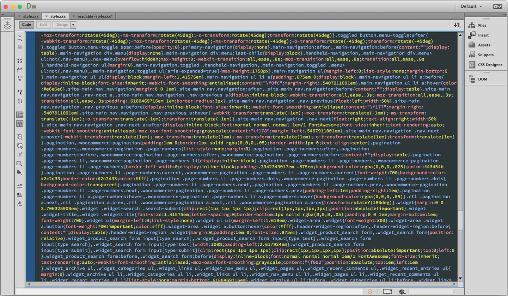Click Sync Settings icon in title bar
The height and width of the screenshot is (296, 508).
pos(497,6)
